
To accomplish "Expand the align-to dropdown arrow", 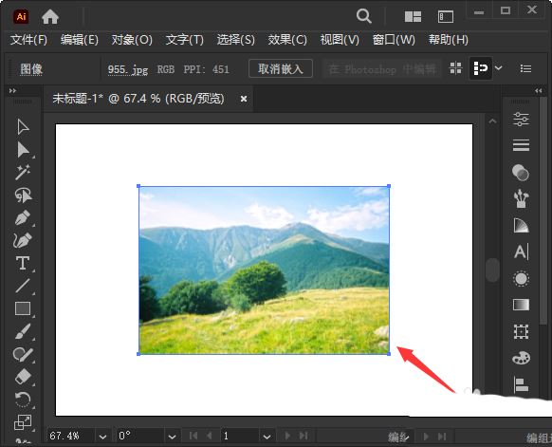I will 499,68.
